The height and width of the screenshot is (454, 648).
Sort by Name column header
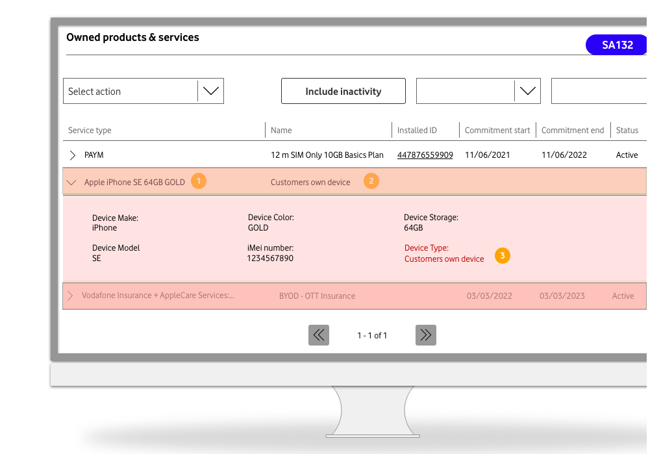click(281, 131)
